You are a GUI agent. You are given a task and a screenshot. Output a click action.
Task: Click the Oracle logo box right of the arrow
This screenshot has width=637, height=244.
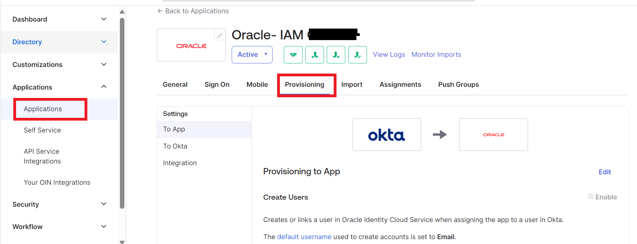pyautogui.click(x=493, y=135)
